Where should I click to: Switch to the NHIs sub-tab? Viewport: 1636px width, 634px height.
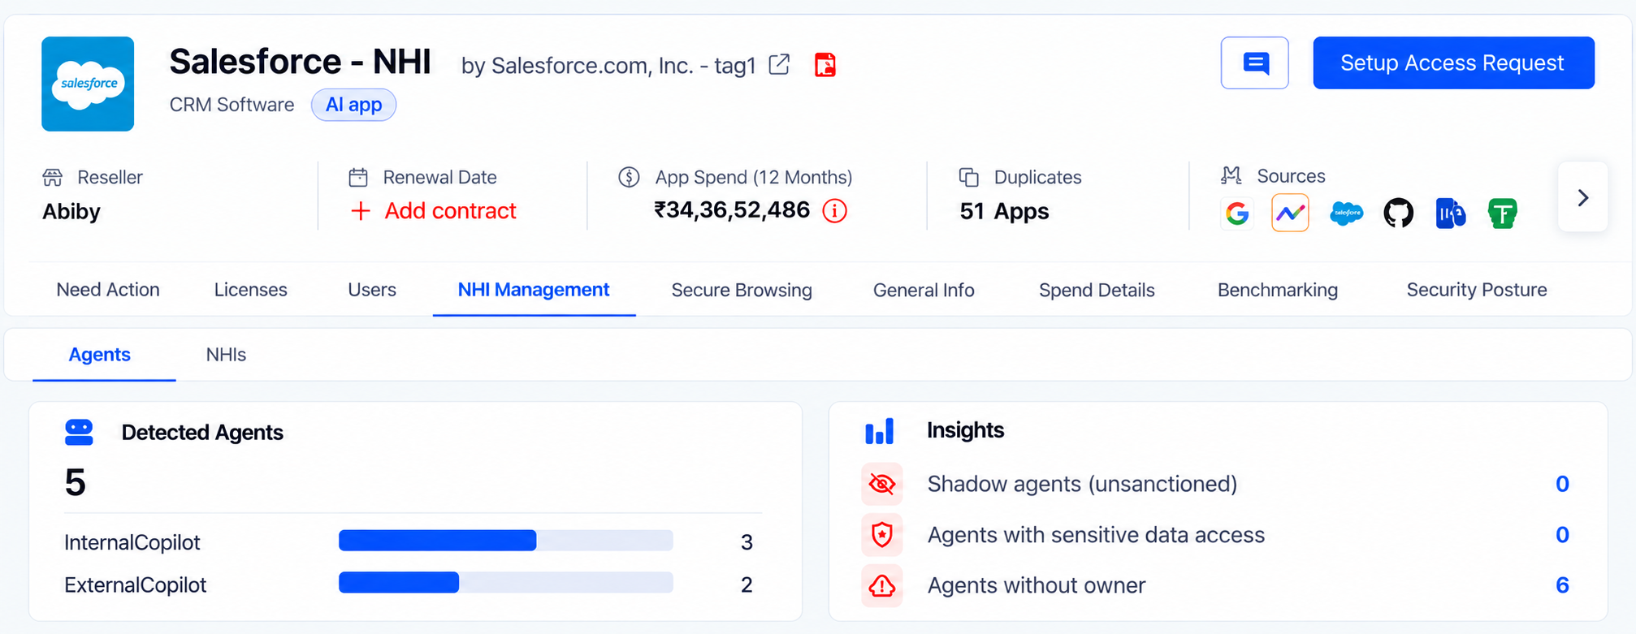226,355
